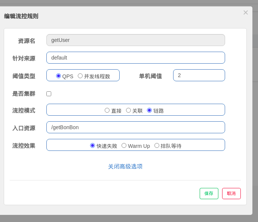Viewport: 258px width, 222px height.
Task: Click the 流控模式 label
Action: point(24,110)
